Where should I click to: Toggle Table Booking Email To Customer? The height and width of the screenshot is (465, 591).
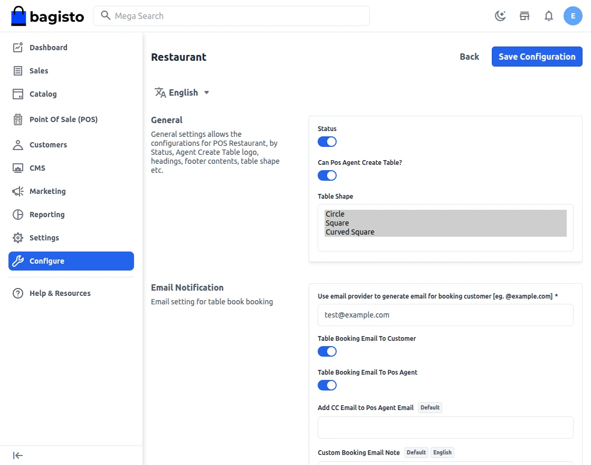tap(327, 351)
